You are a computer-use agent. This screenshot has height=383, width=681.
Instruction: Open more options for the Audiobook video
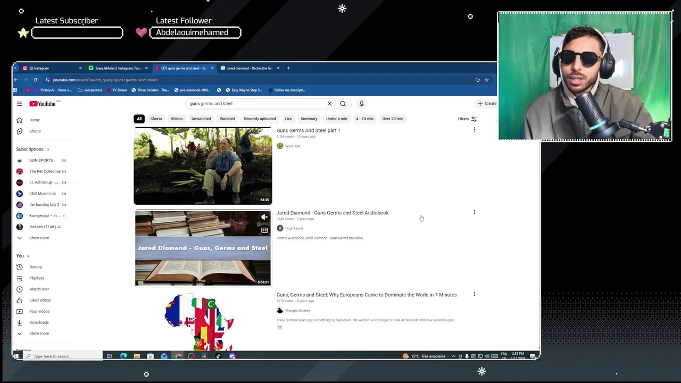click(x=474, y=212)
